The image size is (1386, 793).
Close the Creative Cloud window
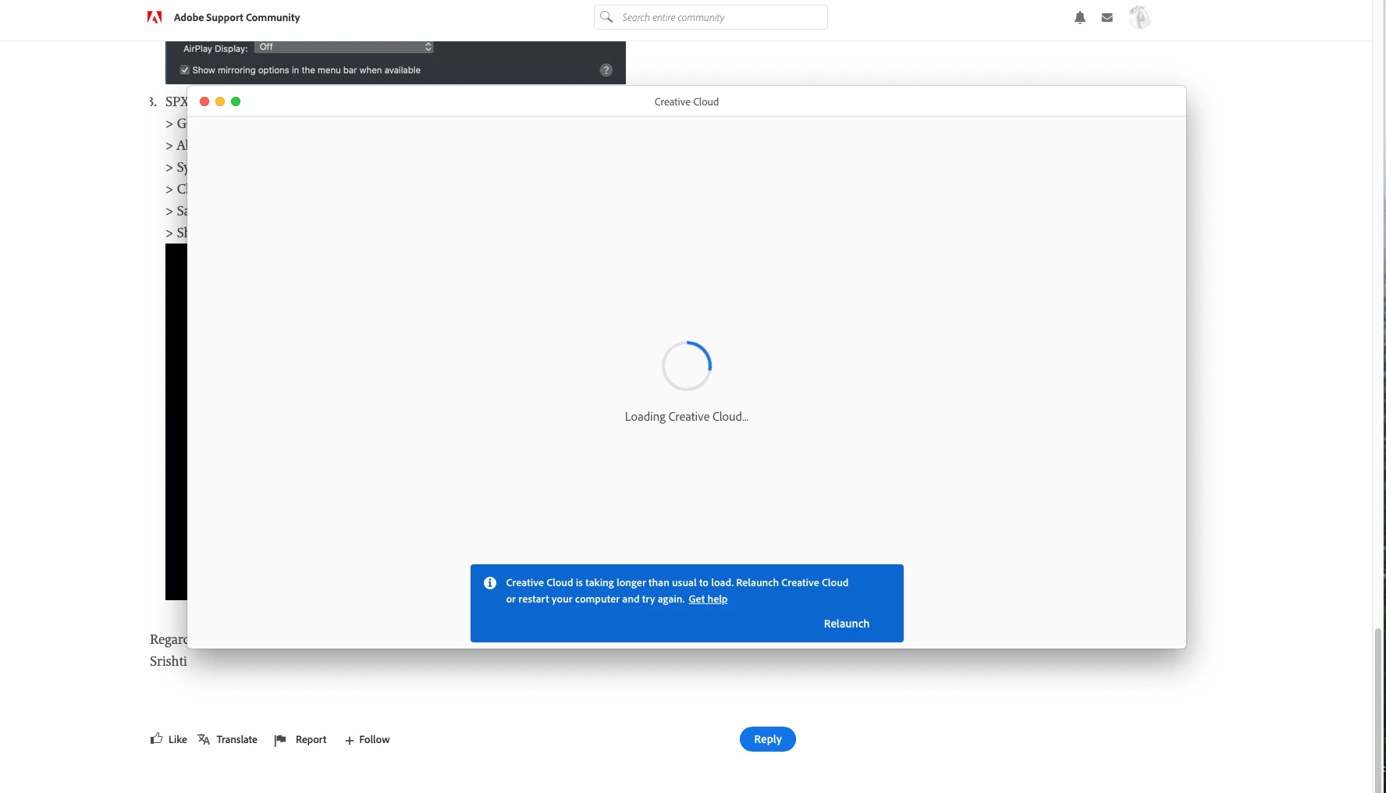coord(204,101)
